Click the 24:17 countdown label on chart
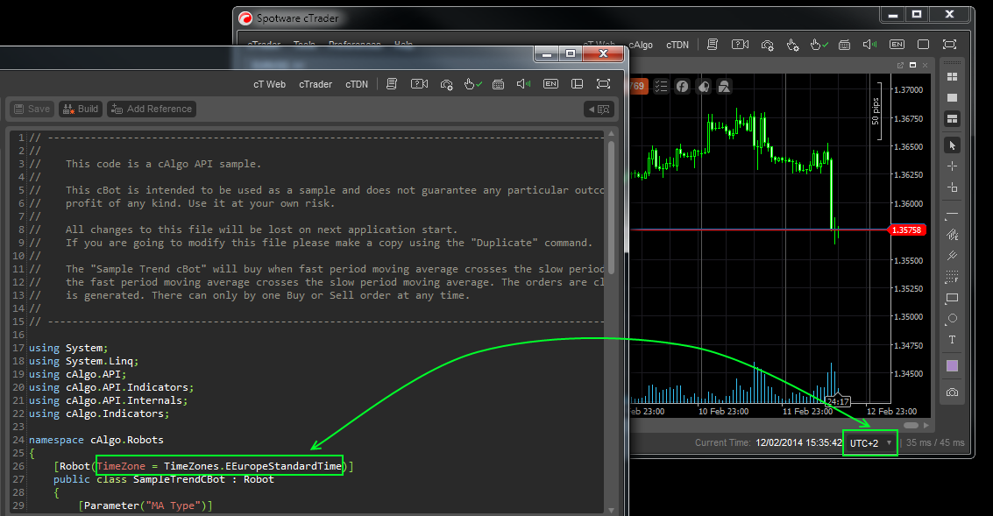Screen dimensions: 993x516 click(x=838, y=402)
